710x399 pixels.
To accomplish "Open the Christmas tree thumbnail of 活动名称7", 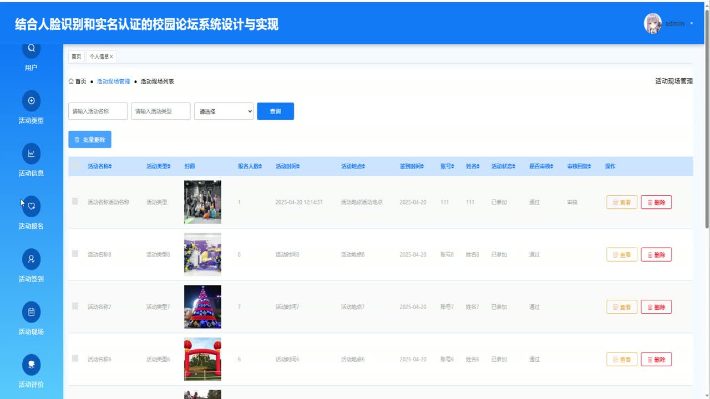I will coord(202,307).
